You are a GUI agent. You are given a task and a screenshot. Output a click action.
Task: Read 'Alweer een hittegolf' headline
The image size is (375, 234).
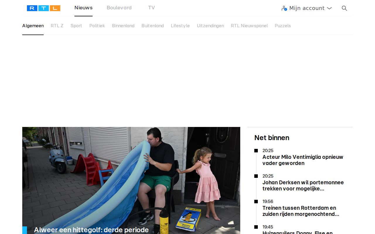pyautogui.click(x=91, y=230)
